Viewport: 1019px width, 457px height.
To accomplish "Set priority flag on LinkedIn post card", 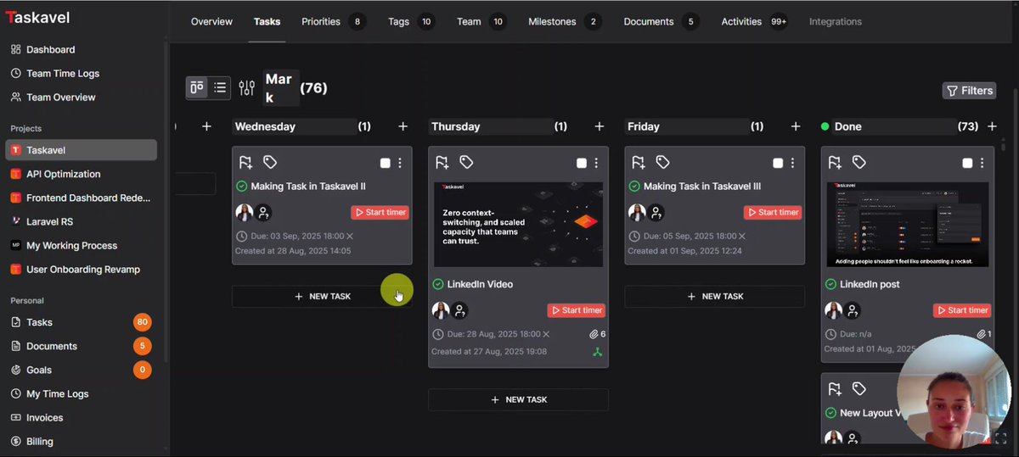I will [835, 162].
